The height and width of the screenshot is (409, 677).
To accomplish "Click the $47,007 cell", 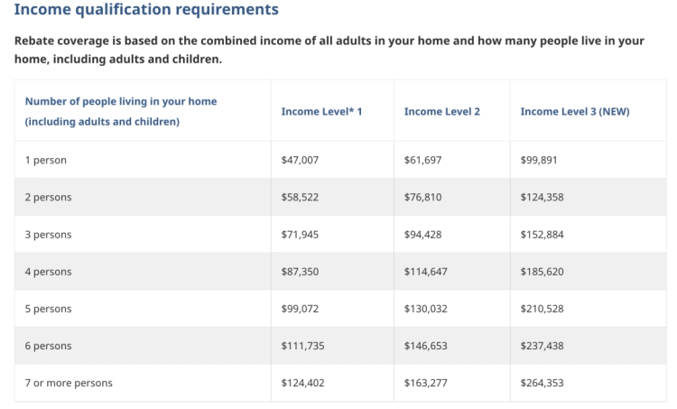I will (300, 160).
